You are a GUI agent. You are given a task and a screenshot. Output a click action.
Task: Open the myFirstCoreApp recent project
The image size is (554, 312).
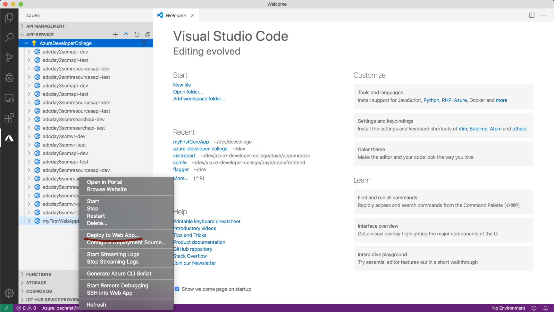(191, 141)
